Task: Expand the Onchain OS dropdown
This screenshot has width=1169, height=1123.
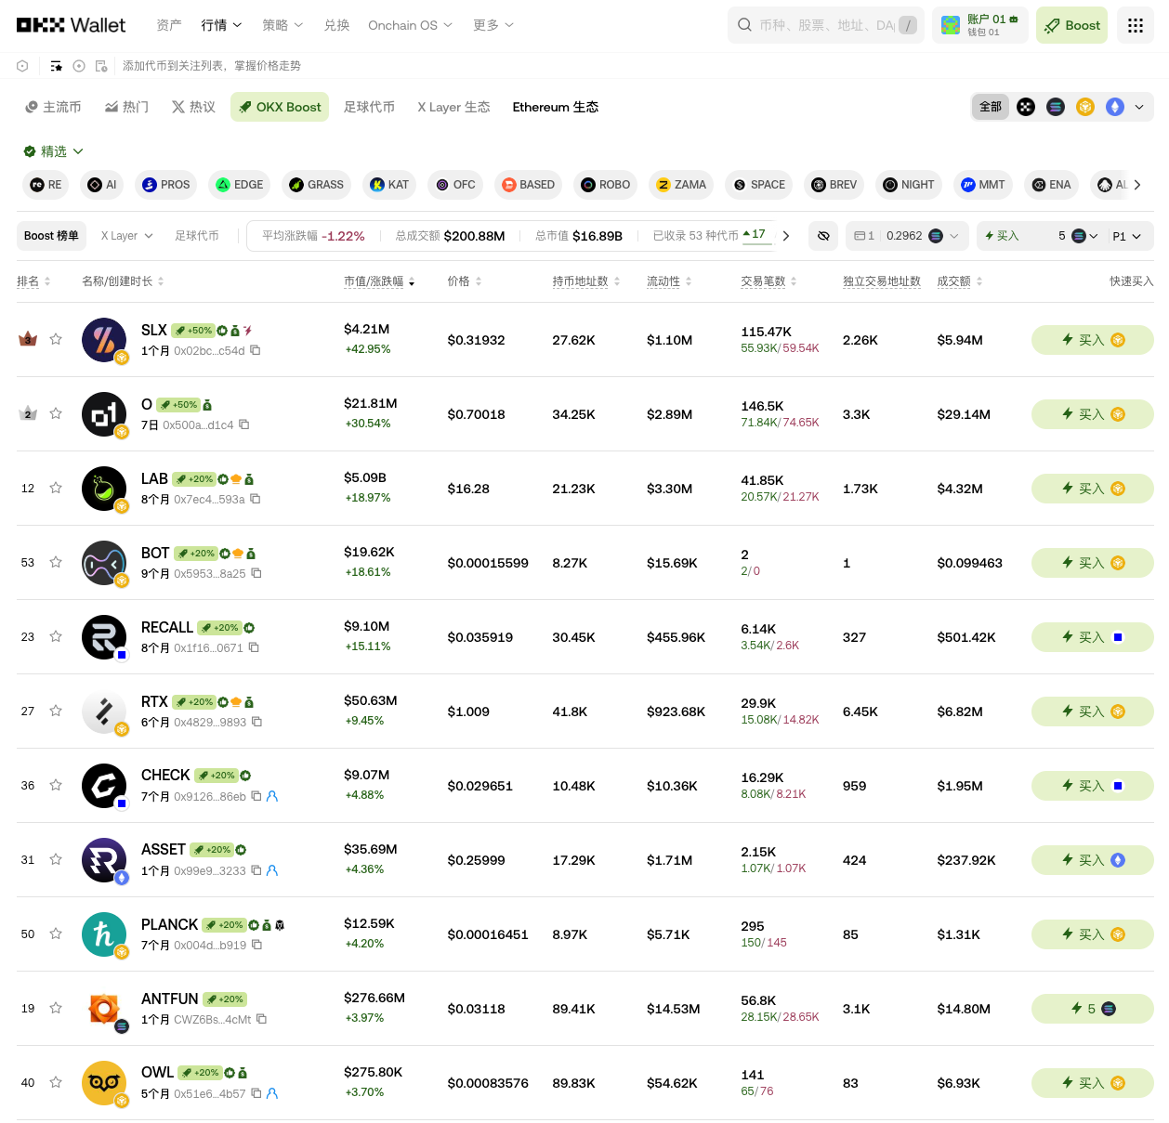Action: click(410, 25)
